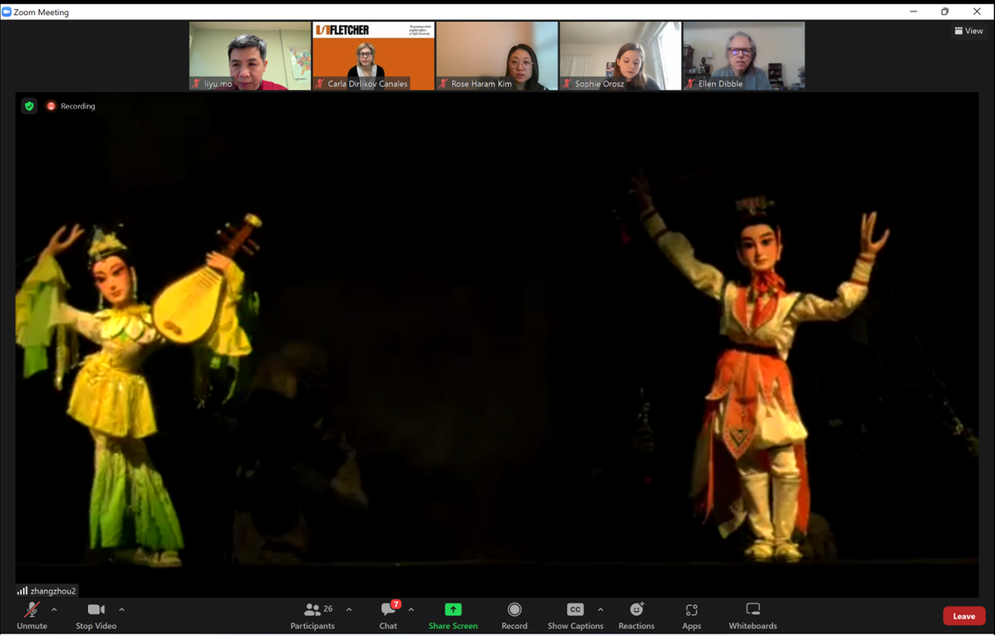Expand audio options arrow next to Unmute

pos(54,609)
